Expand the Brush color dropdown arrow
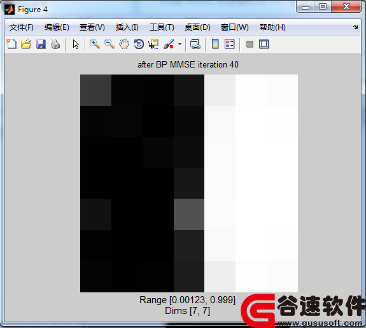366x328 pixels. coord(179,44)
